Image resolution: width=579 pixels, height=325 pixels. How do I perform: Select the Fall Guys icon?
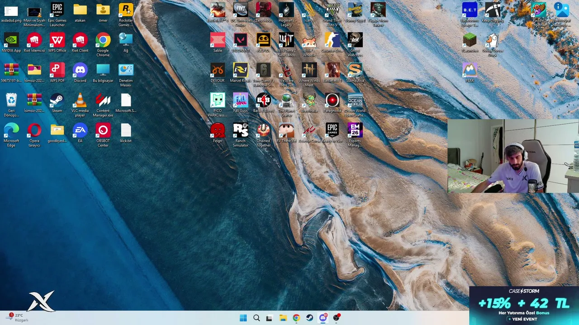click(241, 103)
